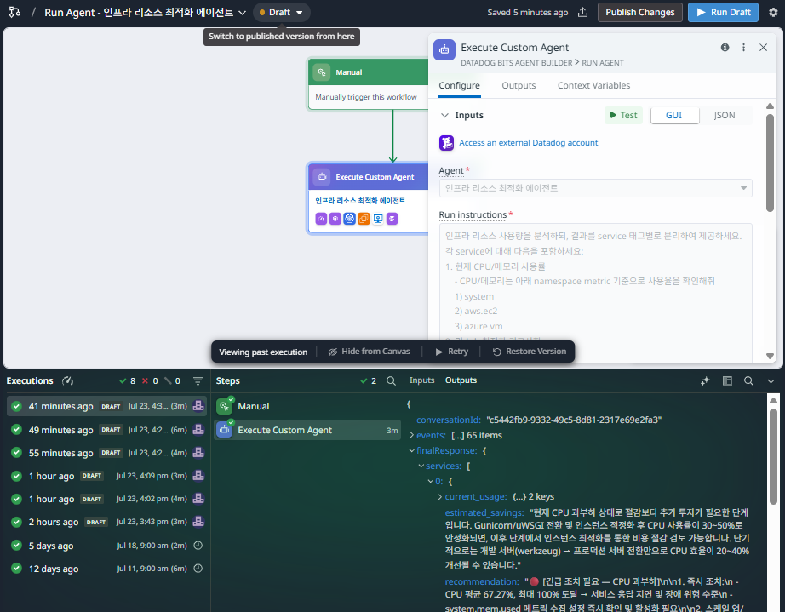This screenshot has width=785, height=612.
Task: Click the Jul 23, 4:02 pm execution row
Action: pyautogui.click(x=106, y=499)
